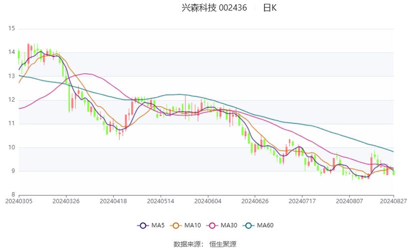Toggle the MA5 line in the legend
Image resolution: width=410 pixels, height=249 pixels.
[x=151, y=226]
